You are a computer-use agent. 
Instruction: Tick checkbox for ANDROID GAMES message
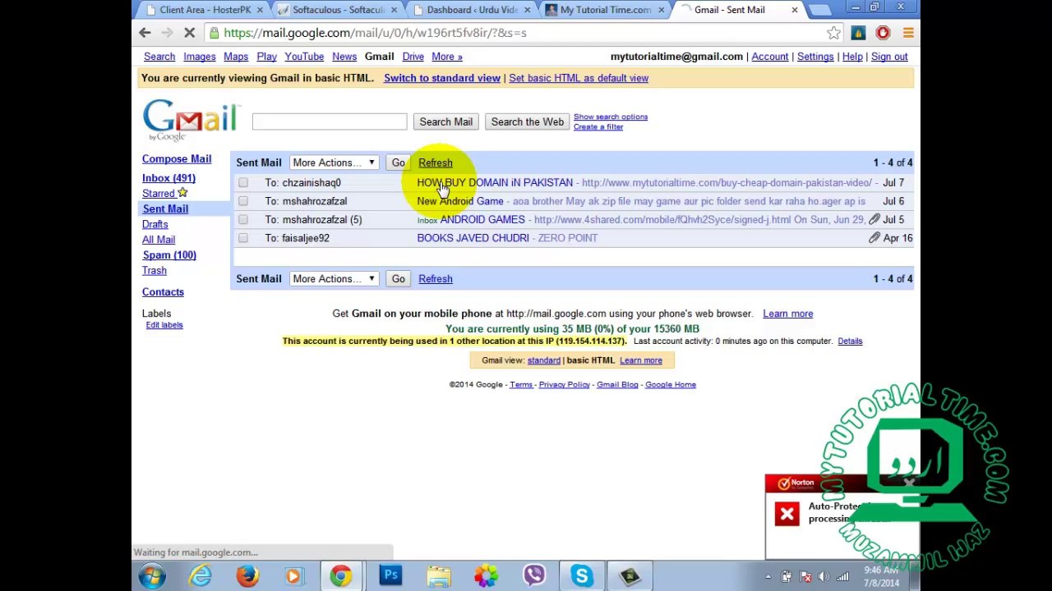point(243,219)
